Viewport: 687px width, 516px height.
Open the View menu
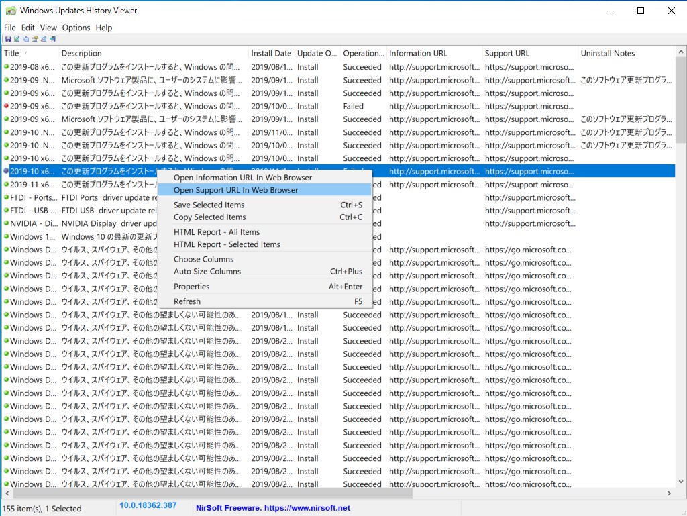(48, 28)
